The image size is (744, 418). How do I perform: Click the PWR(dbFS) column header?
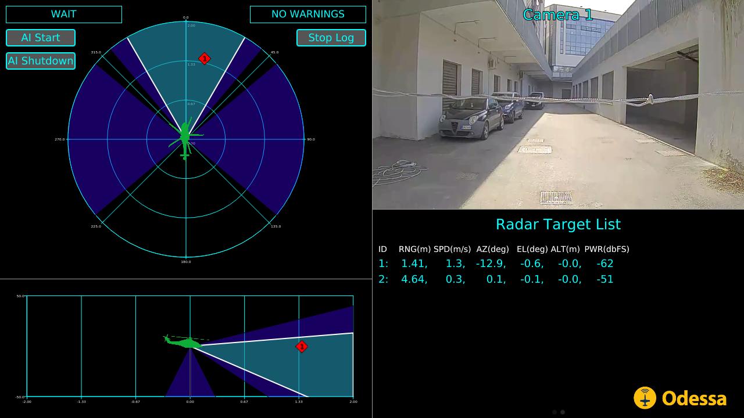606,249
